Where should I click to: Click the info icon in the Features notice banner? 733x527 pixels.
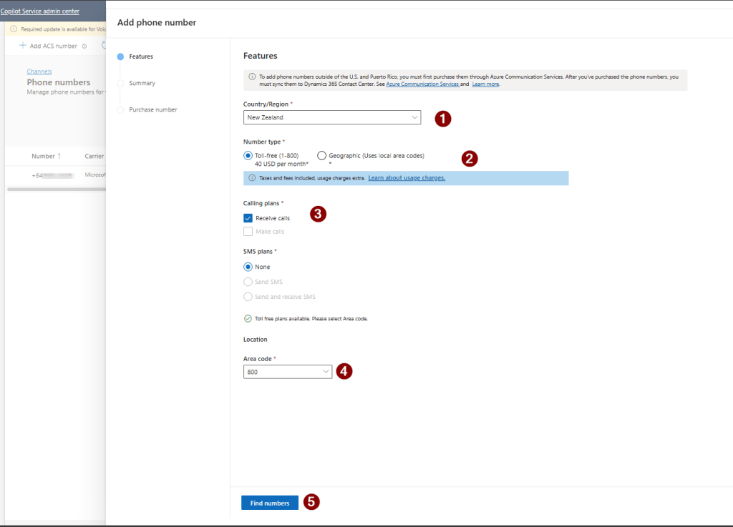(x=251, y=76)
